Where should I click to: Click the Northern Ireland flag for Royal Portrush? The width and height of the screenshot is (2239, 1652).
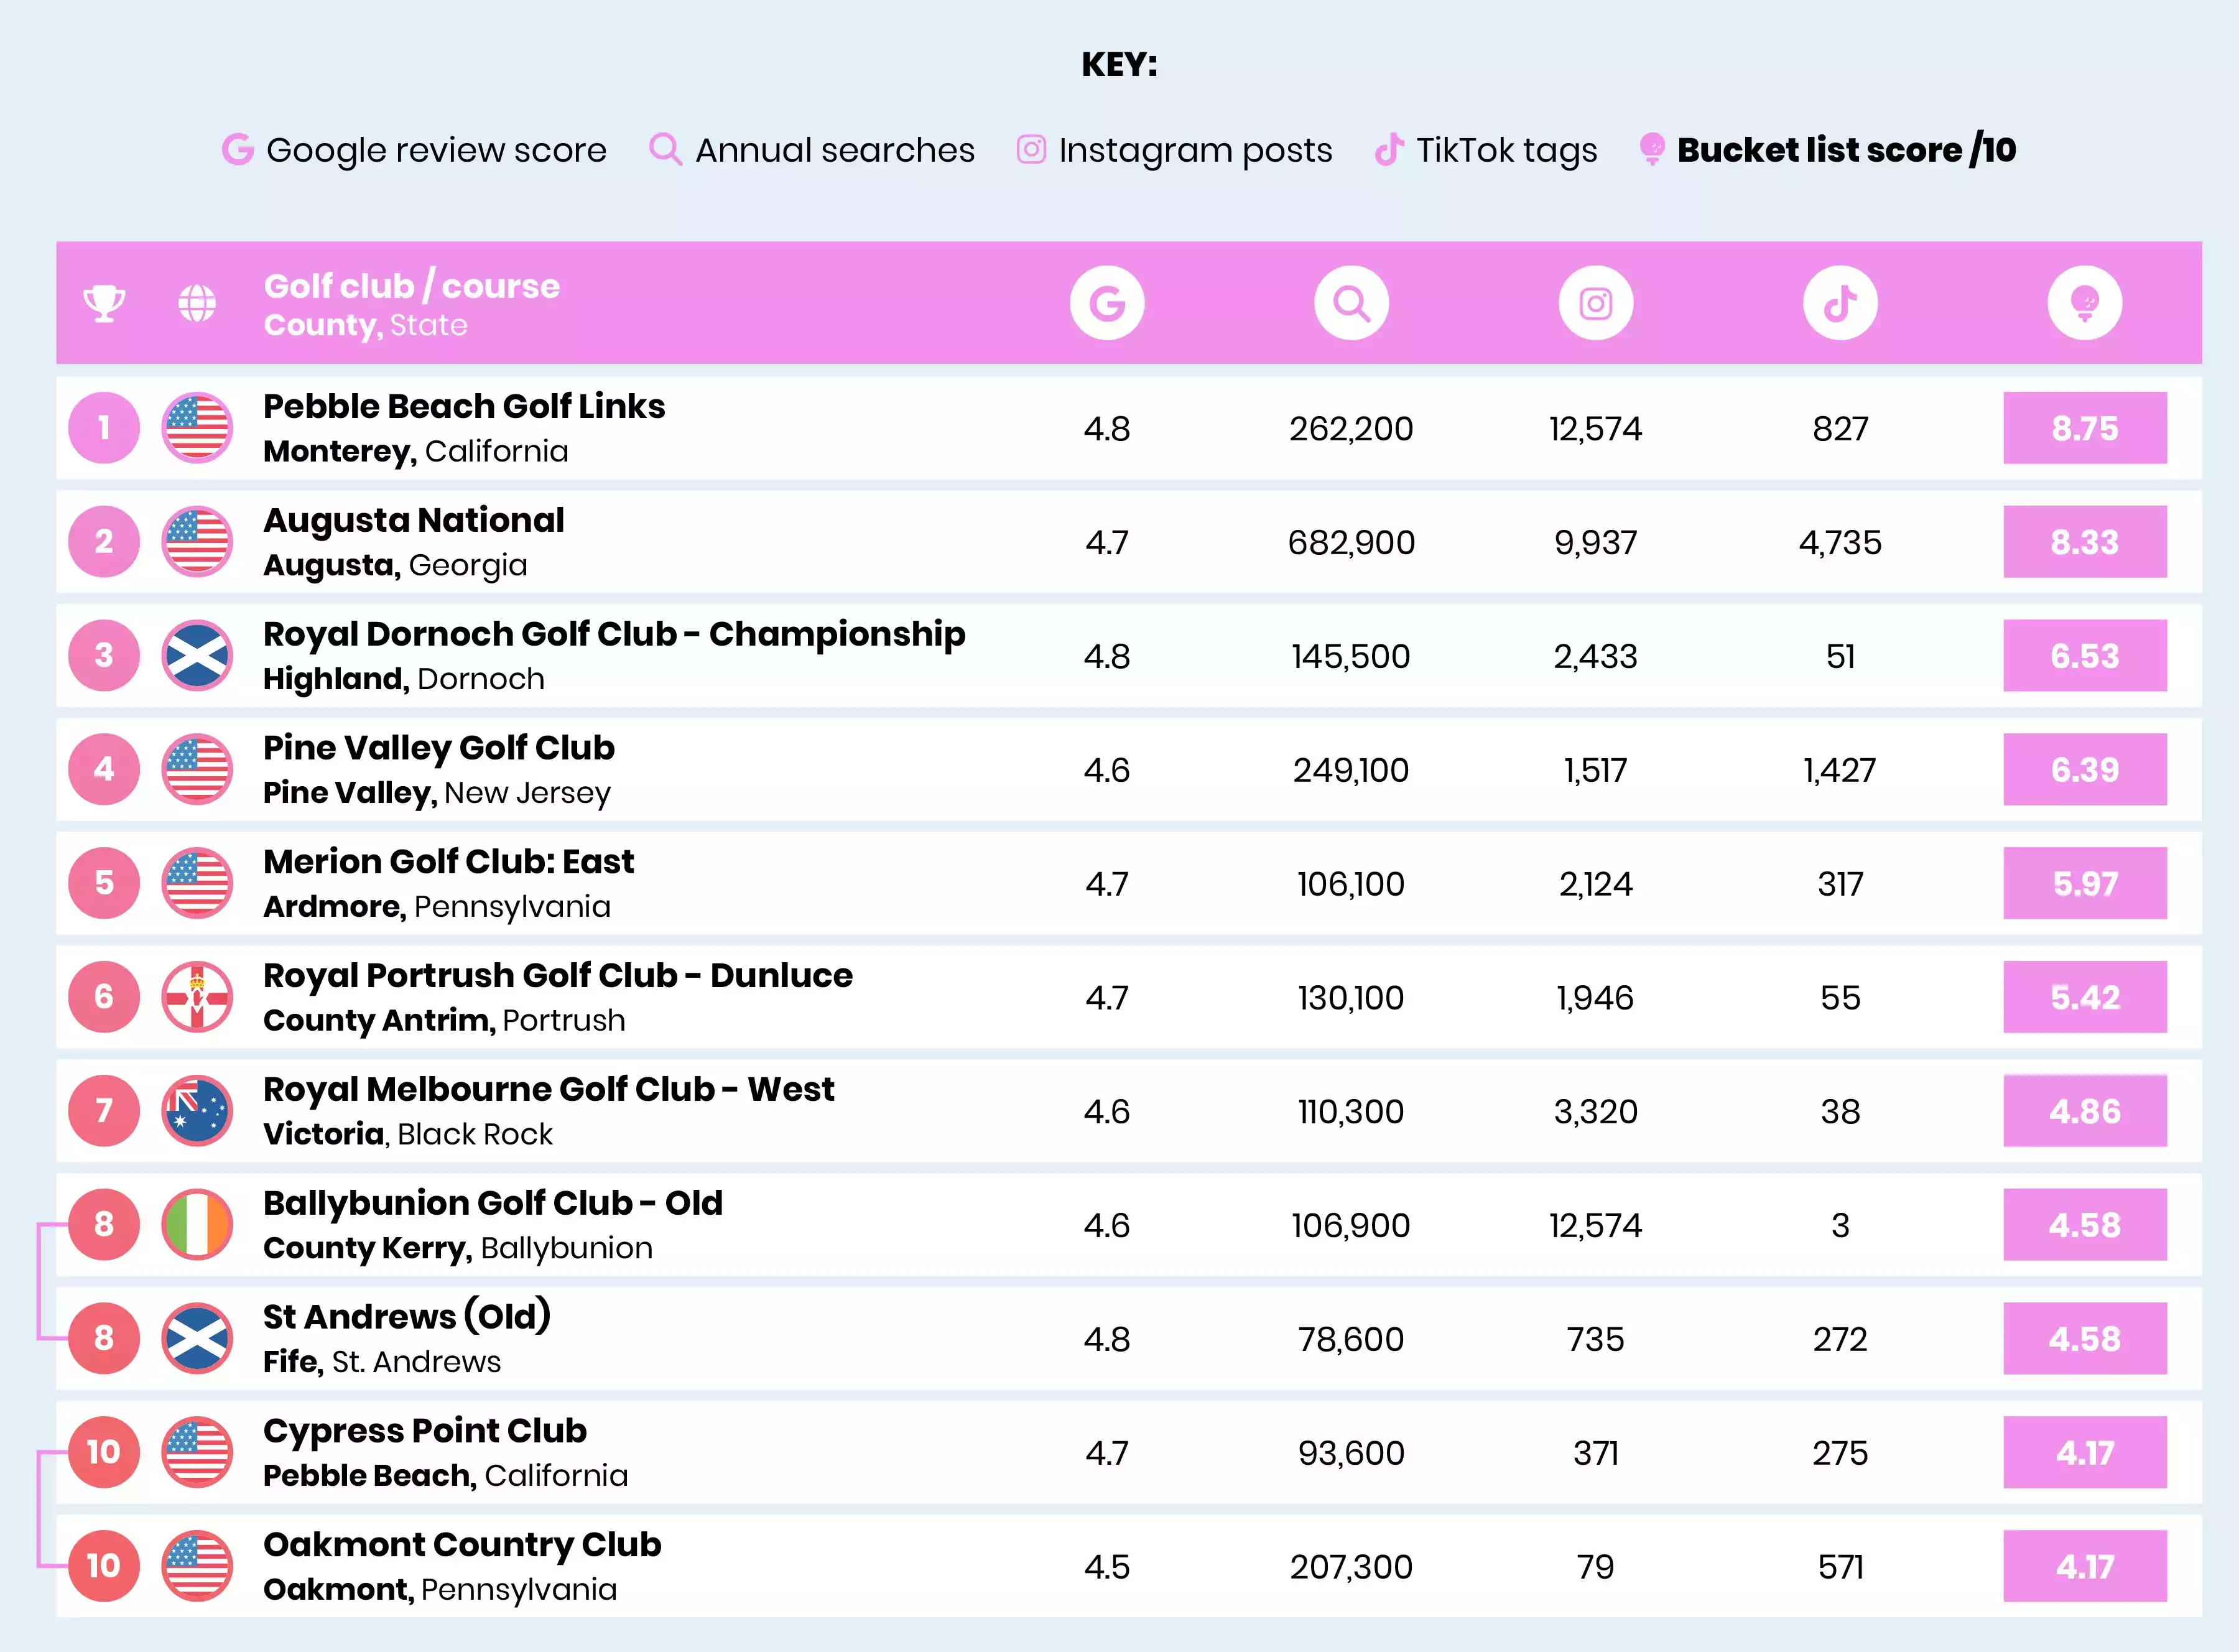[197, 997]
